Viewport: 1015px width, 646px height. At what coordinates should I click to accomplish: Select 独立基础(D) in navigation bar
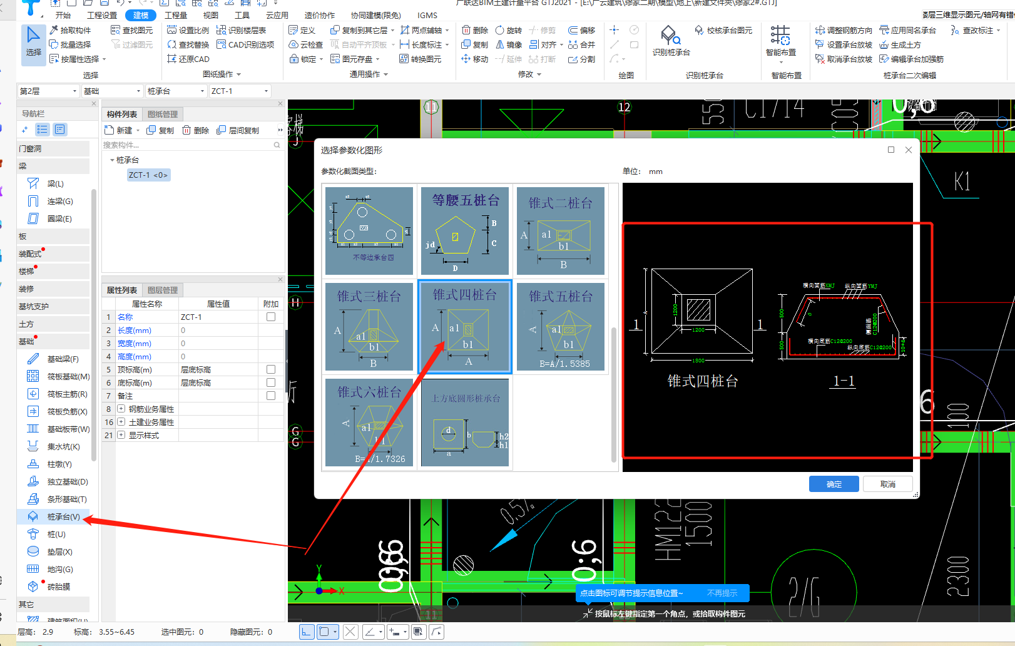(x=58, y=481)
